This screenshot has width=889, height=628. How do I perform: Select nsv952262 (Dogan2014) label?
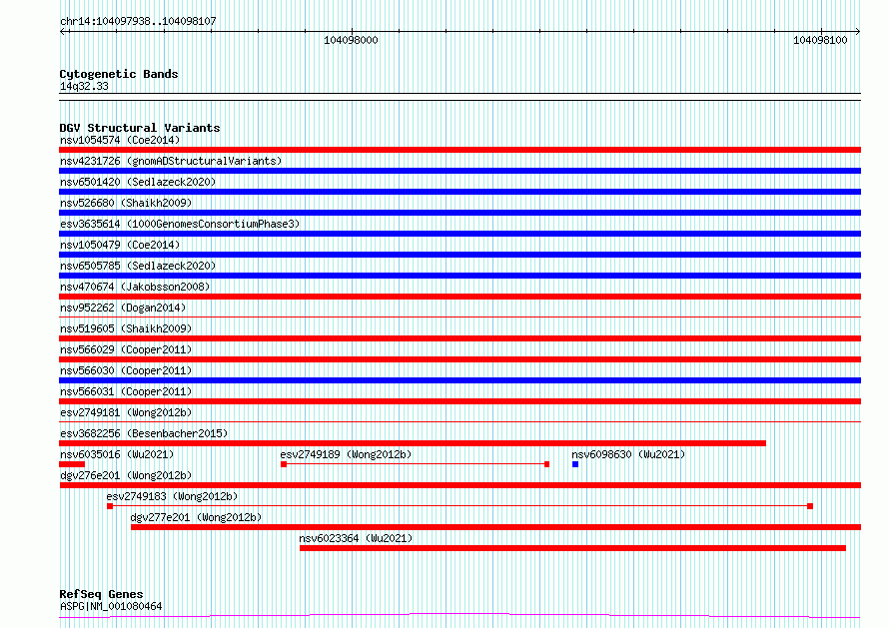click(x=123, y=308)
